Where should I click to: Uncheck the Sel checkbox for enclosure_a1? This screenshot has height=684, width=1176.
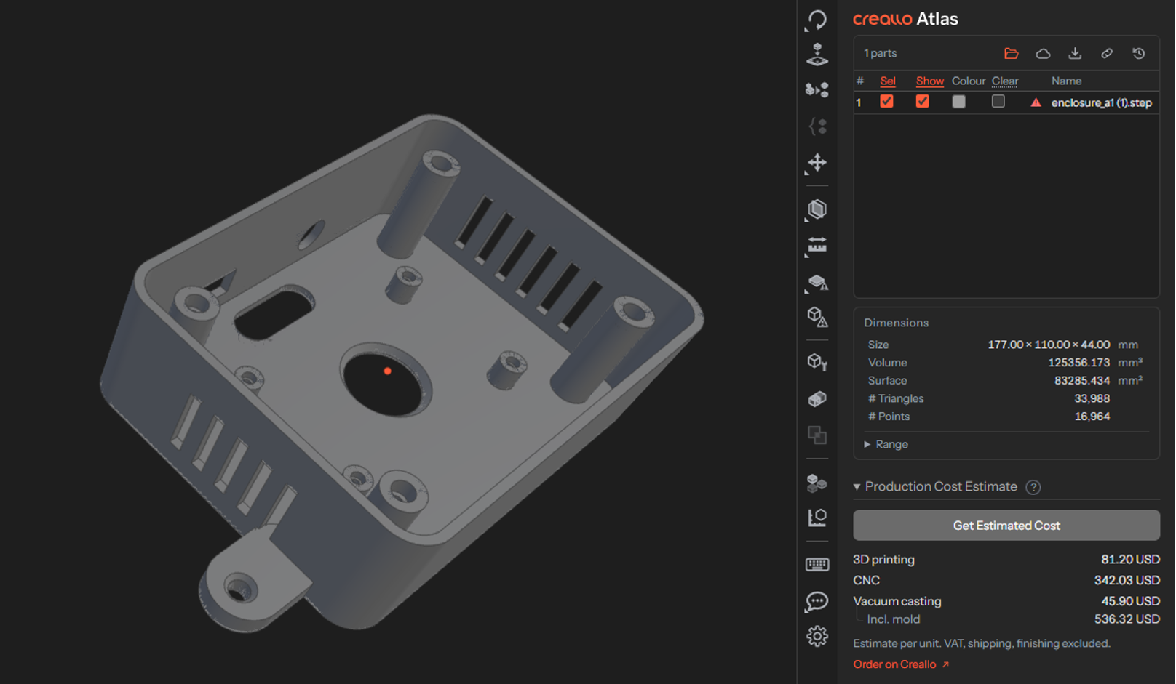[886, 102]
